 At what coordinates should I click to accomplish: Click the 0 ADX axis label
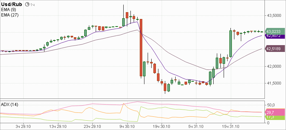pos(268,123)
